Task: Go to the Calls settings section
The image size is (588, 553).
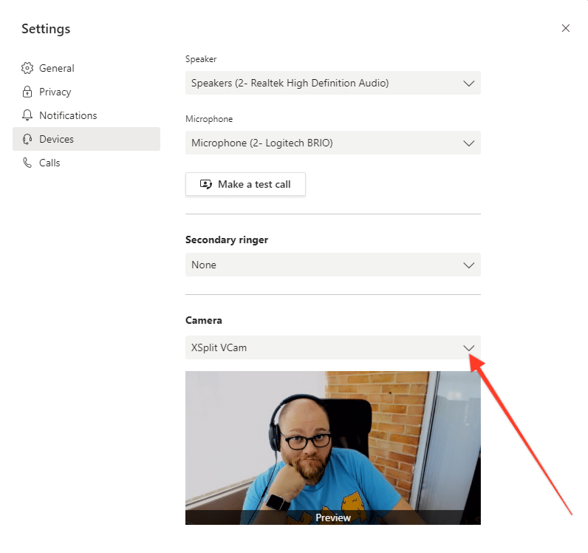Action: point(86,163)
